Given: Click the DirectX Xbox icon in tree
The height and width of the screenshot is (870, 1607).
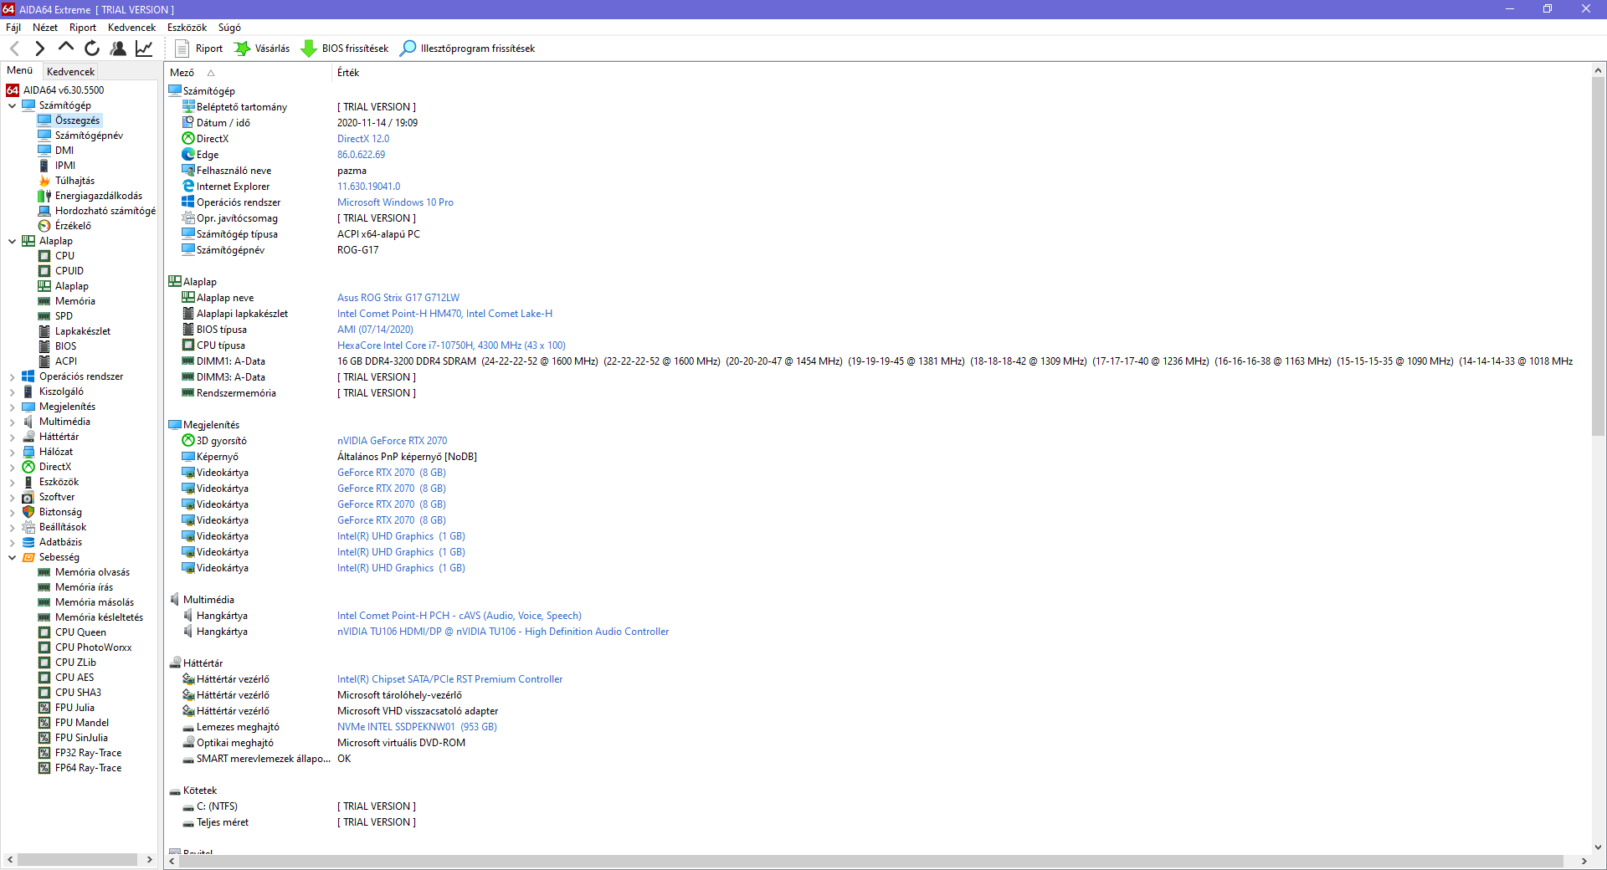Looking at the screenshot, I should [x=28, y=467].
